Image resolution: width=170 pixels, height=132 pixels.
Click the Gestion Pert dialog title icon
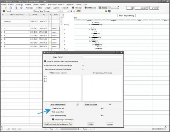point(45,53)
